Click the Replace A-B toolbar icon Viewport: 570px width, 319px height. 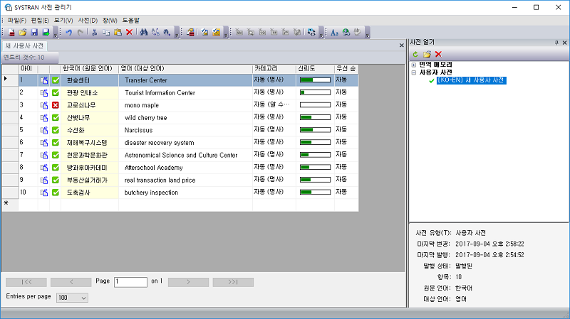point(155,32)
